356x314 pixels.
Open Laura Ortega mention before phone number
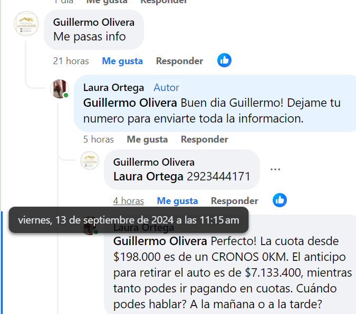148,177
